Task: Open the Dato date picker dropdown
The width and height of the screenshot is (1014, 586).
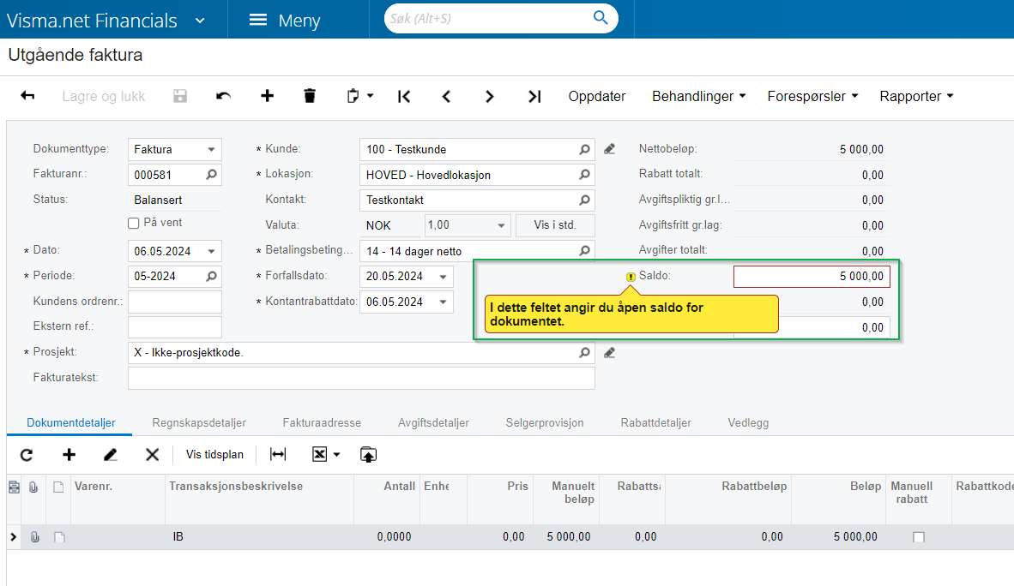Action: coord(211,251)
